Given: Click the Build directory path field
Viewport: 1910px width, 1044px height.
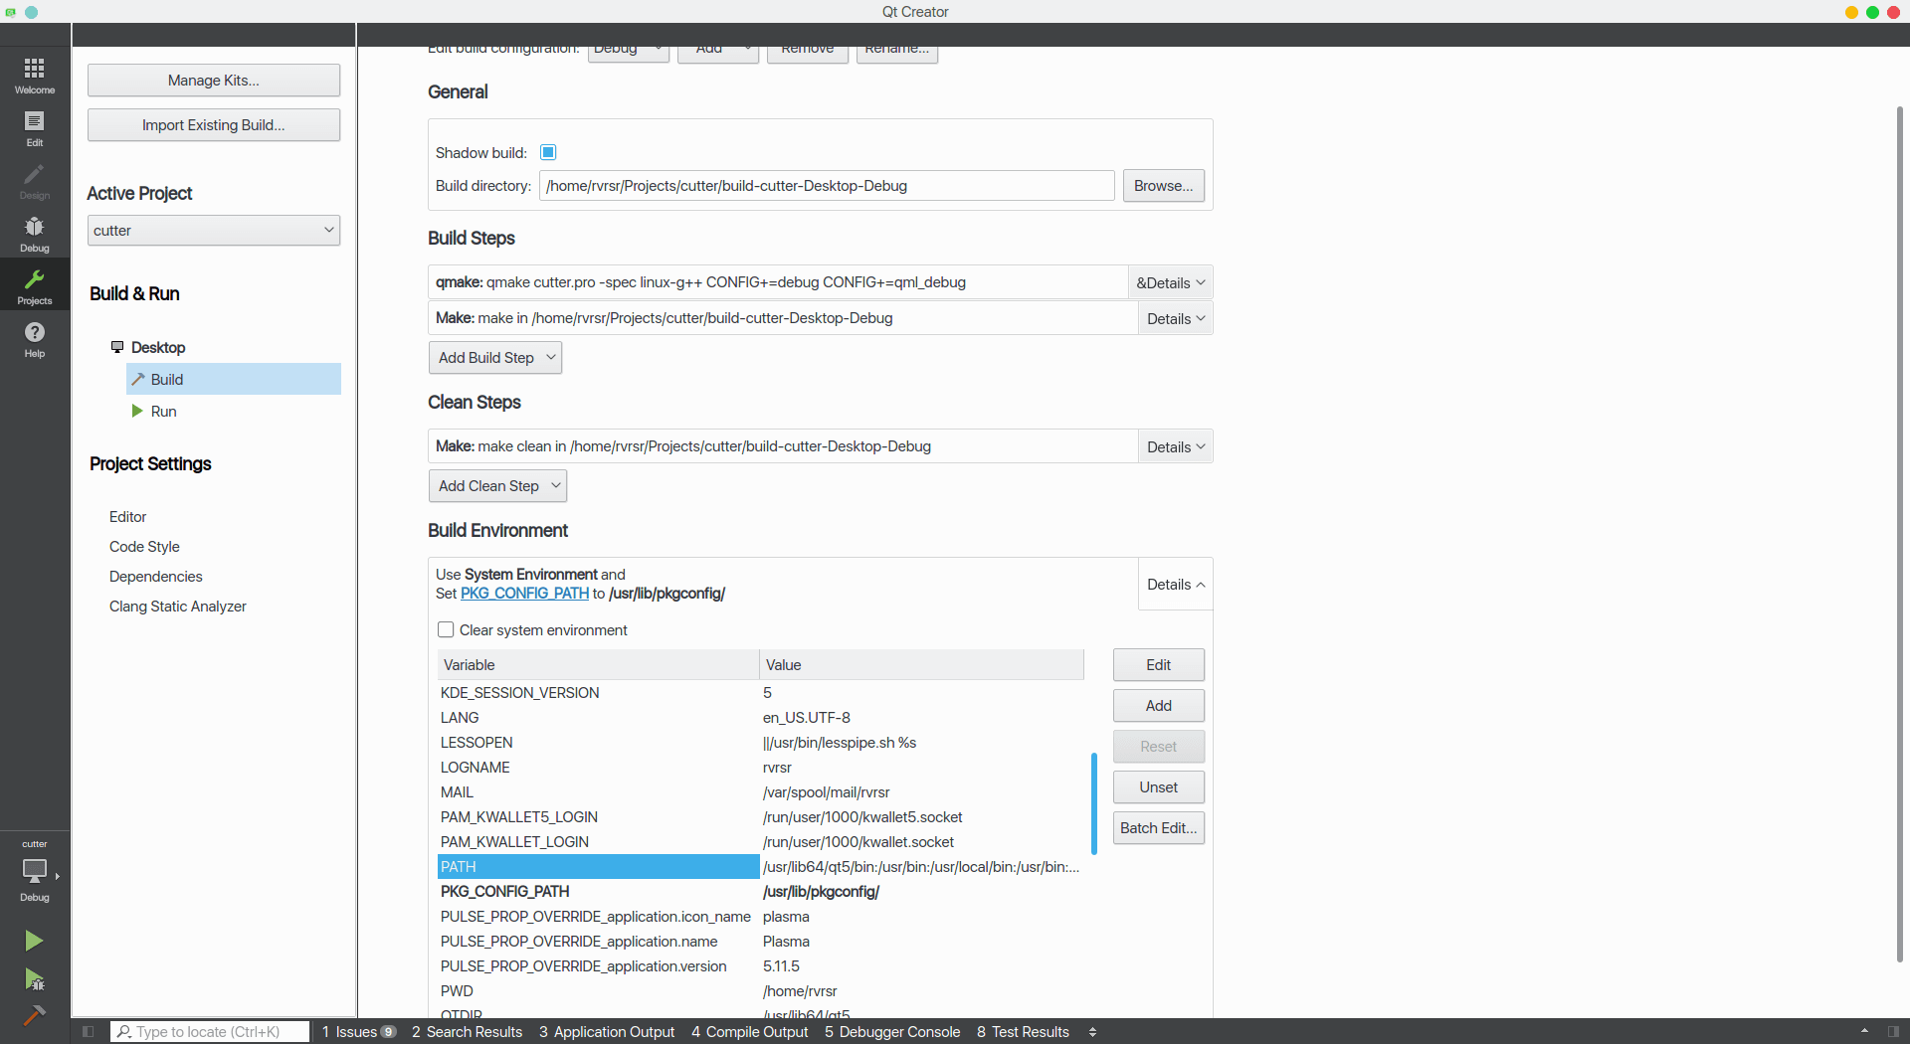Looking at the screenshot, I should coord(827,186).
